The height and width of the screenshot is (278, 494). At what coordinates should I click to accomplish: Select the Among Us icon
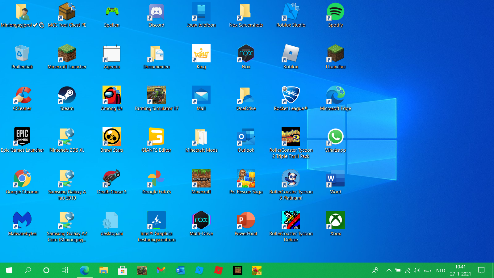pos(112,99)
